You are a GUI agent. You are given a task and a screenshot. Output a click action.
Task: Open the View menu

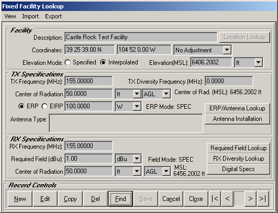pos(10,16)
